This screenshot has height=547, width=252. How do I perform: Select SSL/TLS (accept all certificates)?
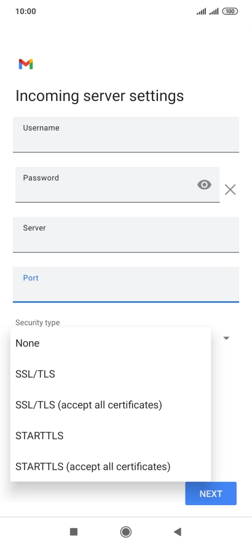click(111, 405)
